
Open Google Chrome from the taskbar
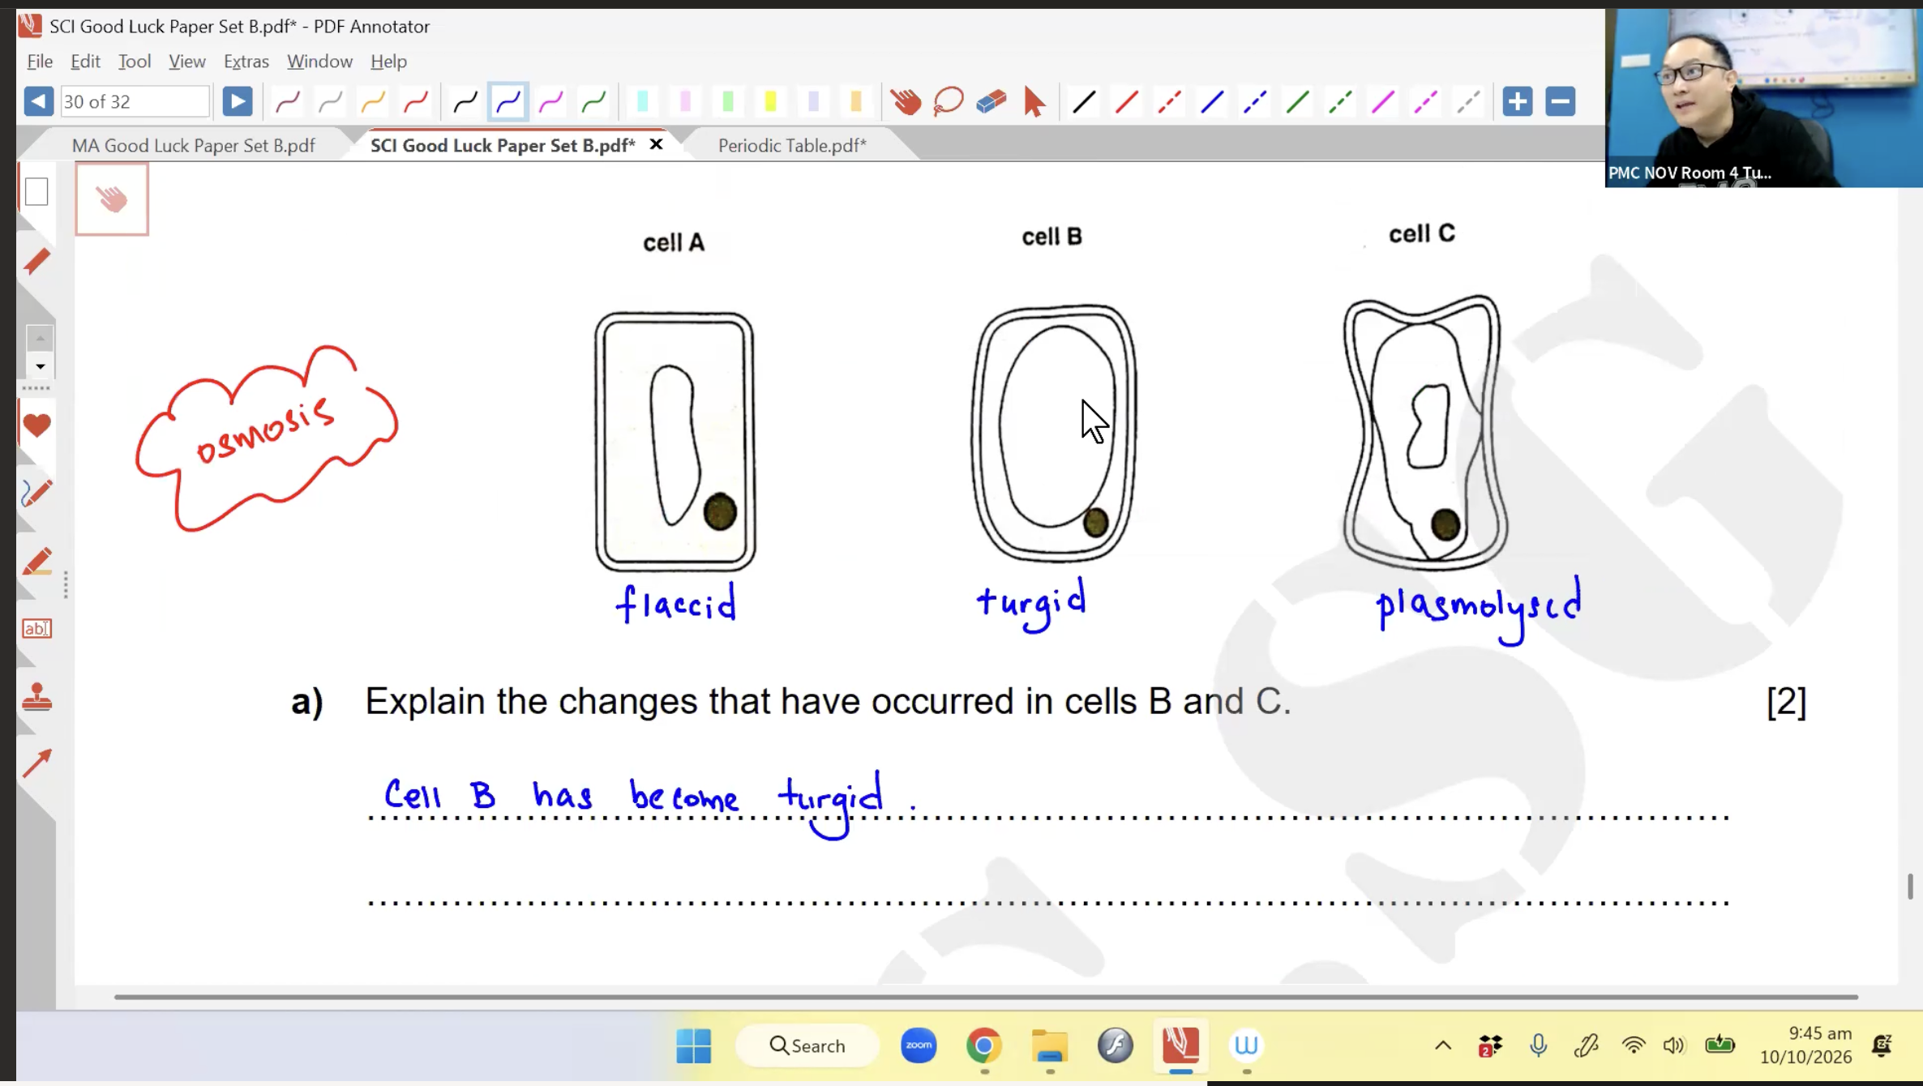pos(984,1045)
